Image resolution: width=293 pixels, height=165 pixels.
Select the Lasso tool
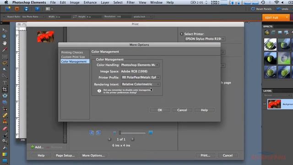coord(5,63)
